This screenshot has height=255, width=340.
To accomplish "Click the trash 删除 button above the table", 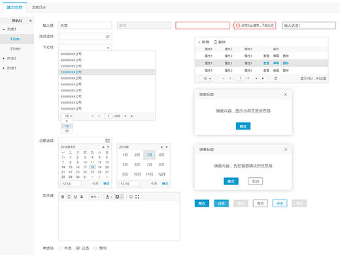I will click(220, 42).
